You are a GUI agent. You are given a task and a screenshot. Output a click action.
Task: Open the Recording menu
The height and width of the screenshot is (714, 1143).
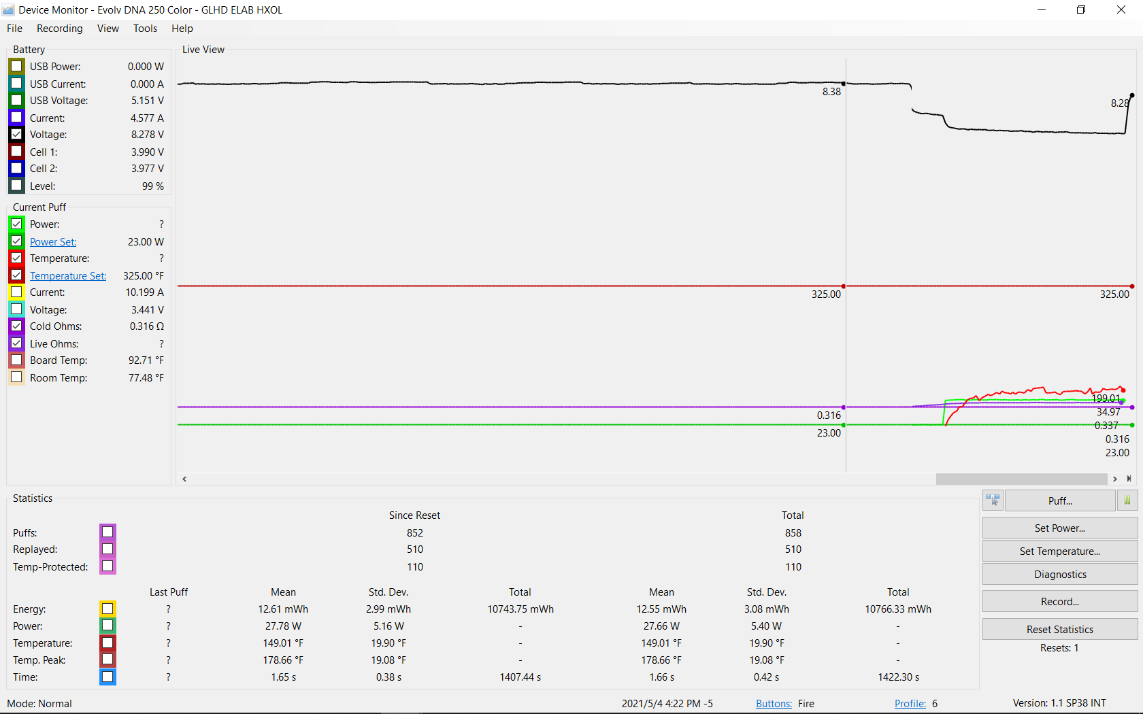(x=59, y=29)
